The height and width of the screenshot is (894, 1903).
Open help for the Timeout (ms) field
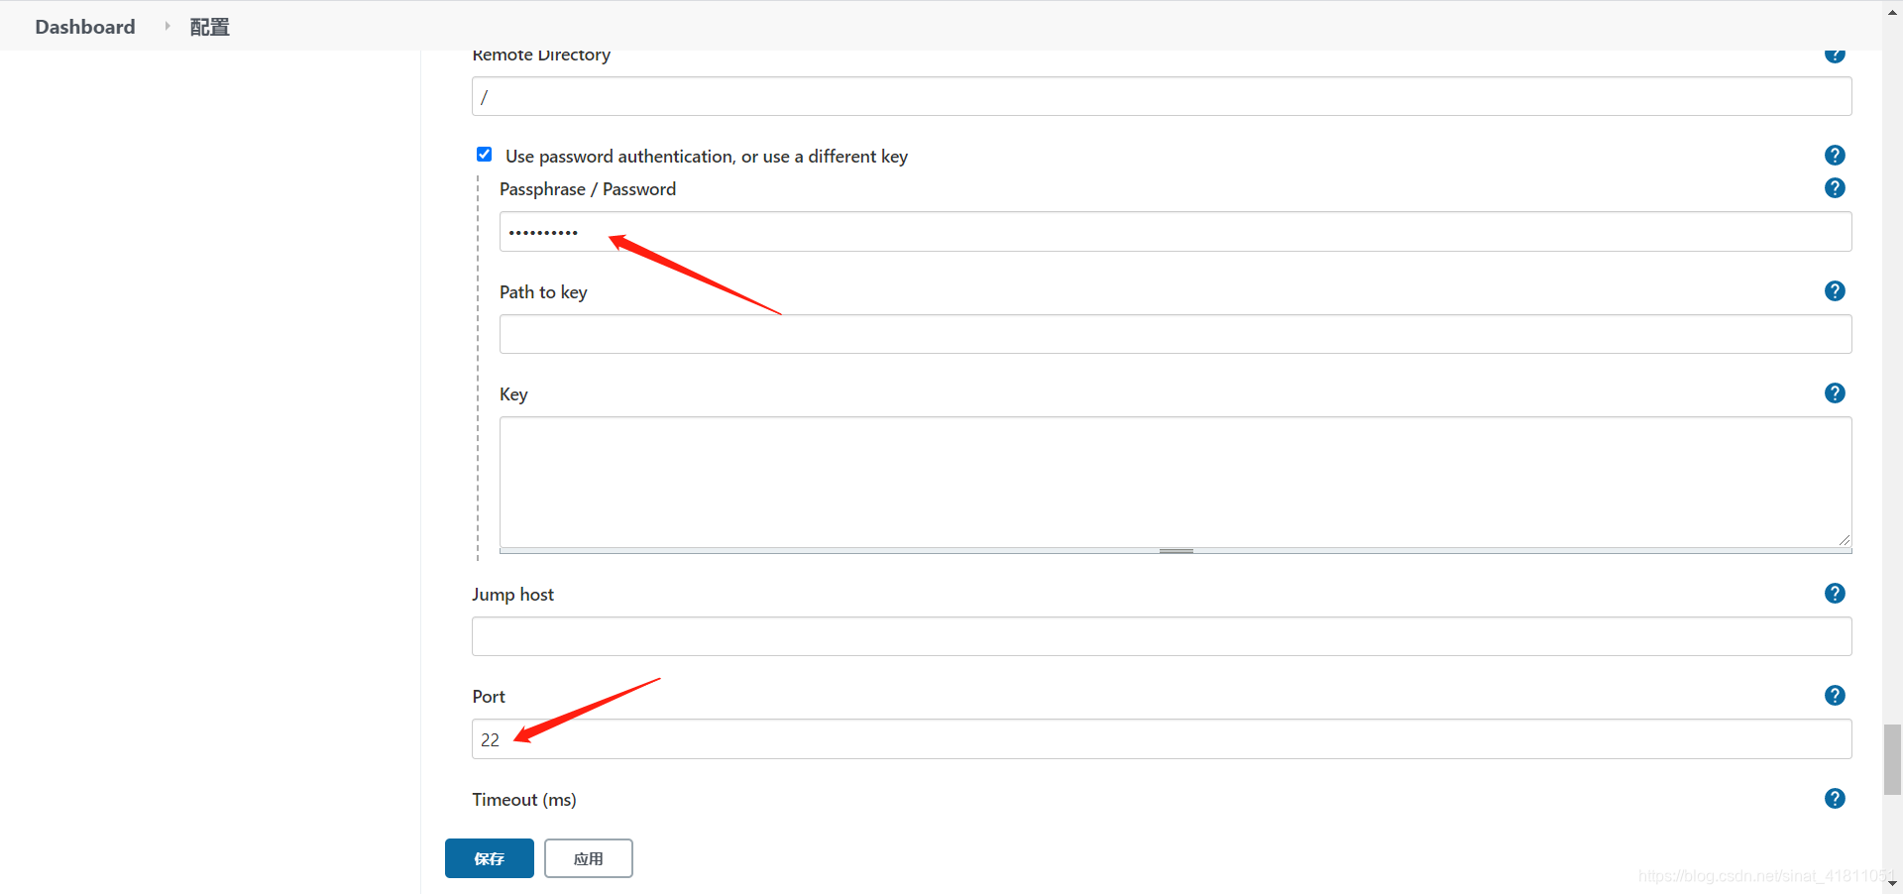[1835, 798]
